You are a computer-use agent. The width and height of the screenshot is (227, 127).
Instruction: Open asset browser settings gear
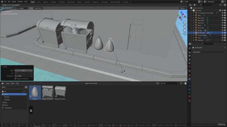186,83
